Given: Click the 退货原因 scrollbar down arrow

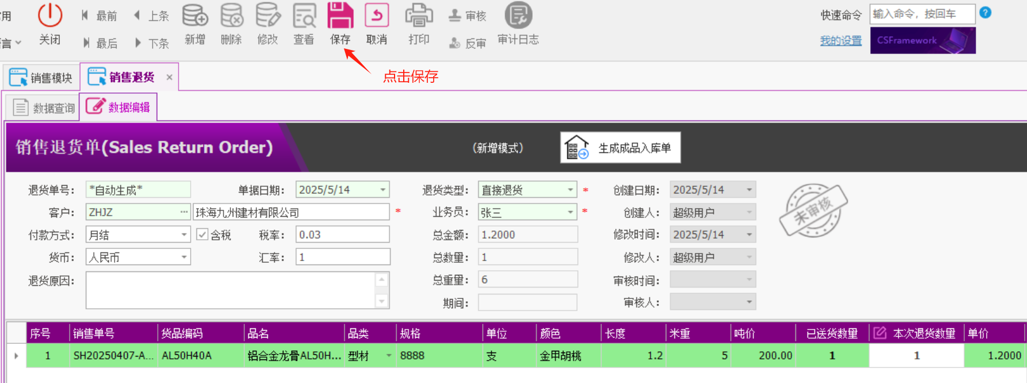Looking at the screenshot, I should [x=382, y=301].
